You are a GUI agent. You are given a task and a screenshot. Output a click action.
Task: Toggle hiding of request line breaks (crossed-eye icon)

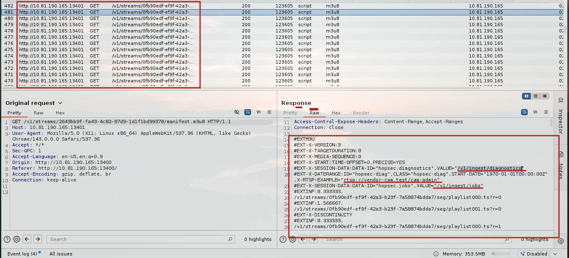(x=237, y=112)
